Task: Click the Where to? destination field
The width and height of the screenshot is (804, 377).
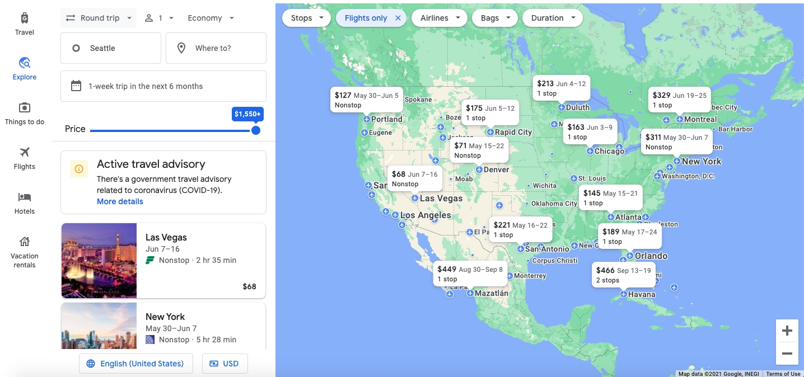Action: [216, 48]
